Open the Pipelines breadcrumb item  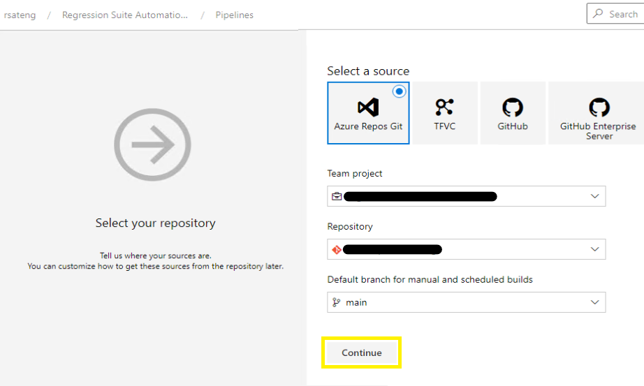pyautogui.click(x=235, y=15)
